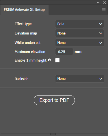
Task: Click the Export to PDF button
Action: click(x=54, y=100)
